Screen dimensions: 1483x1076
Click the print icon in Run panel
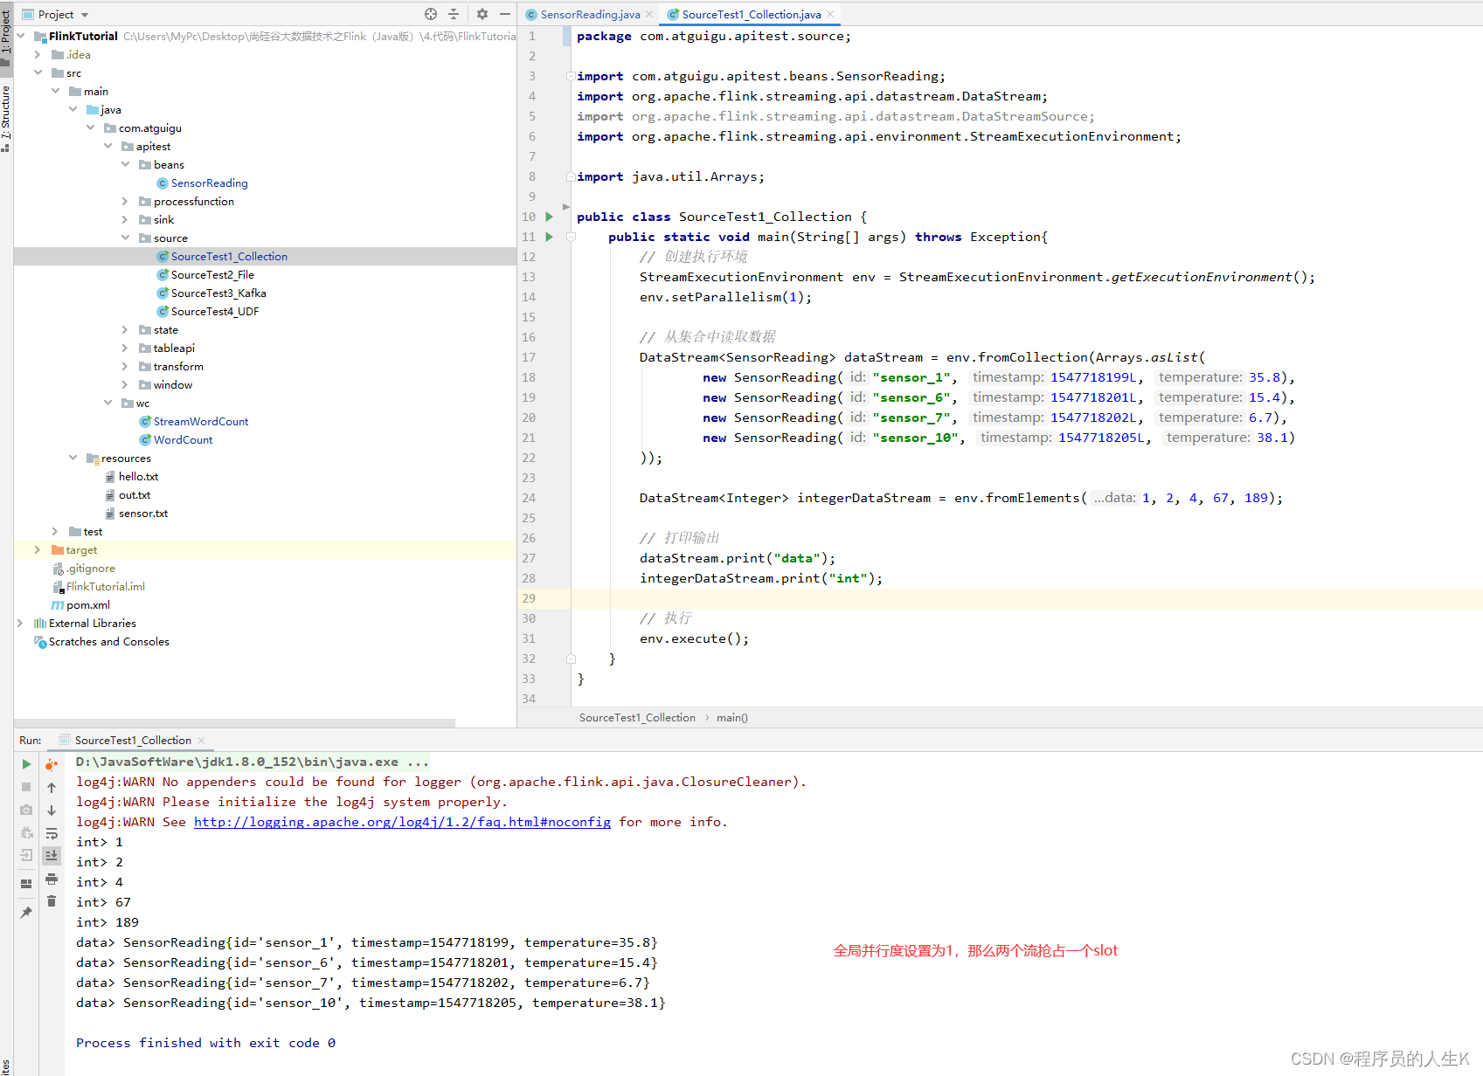point(52,879)
